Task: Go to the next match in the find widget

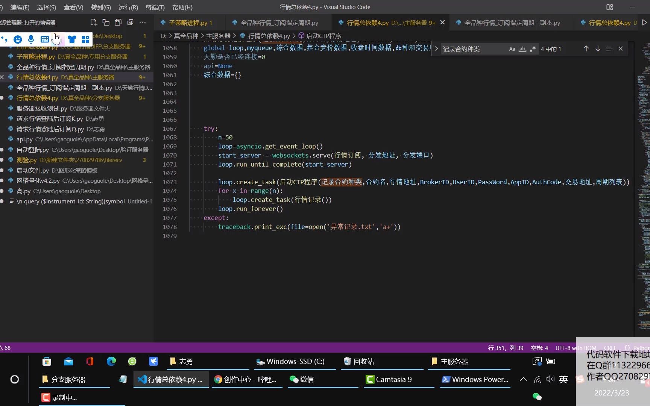Action: (598, 48)
